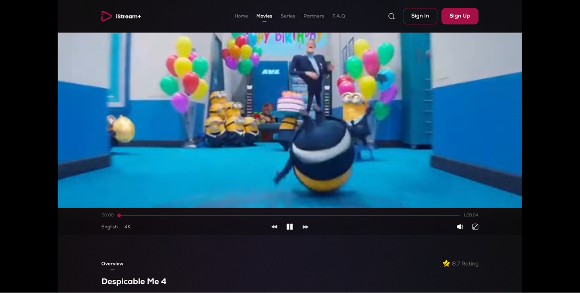580x293 pixels.
Task: Switch to the Overview tab
Action: (x=112, y=264)
